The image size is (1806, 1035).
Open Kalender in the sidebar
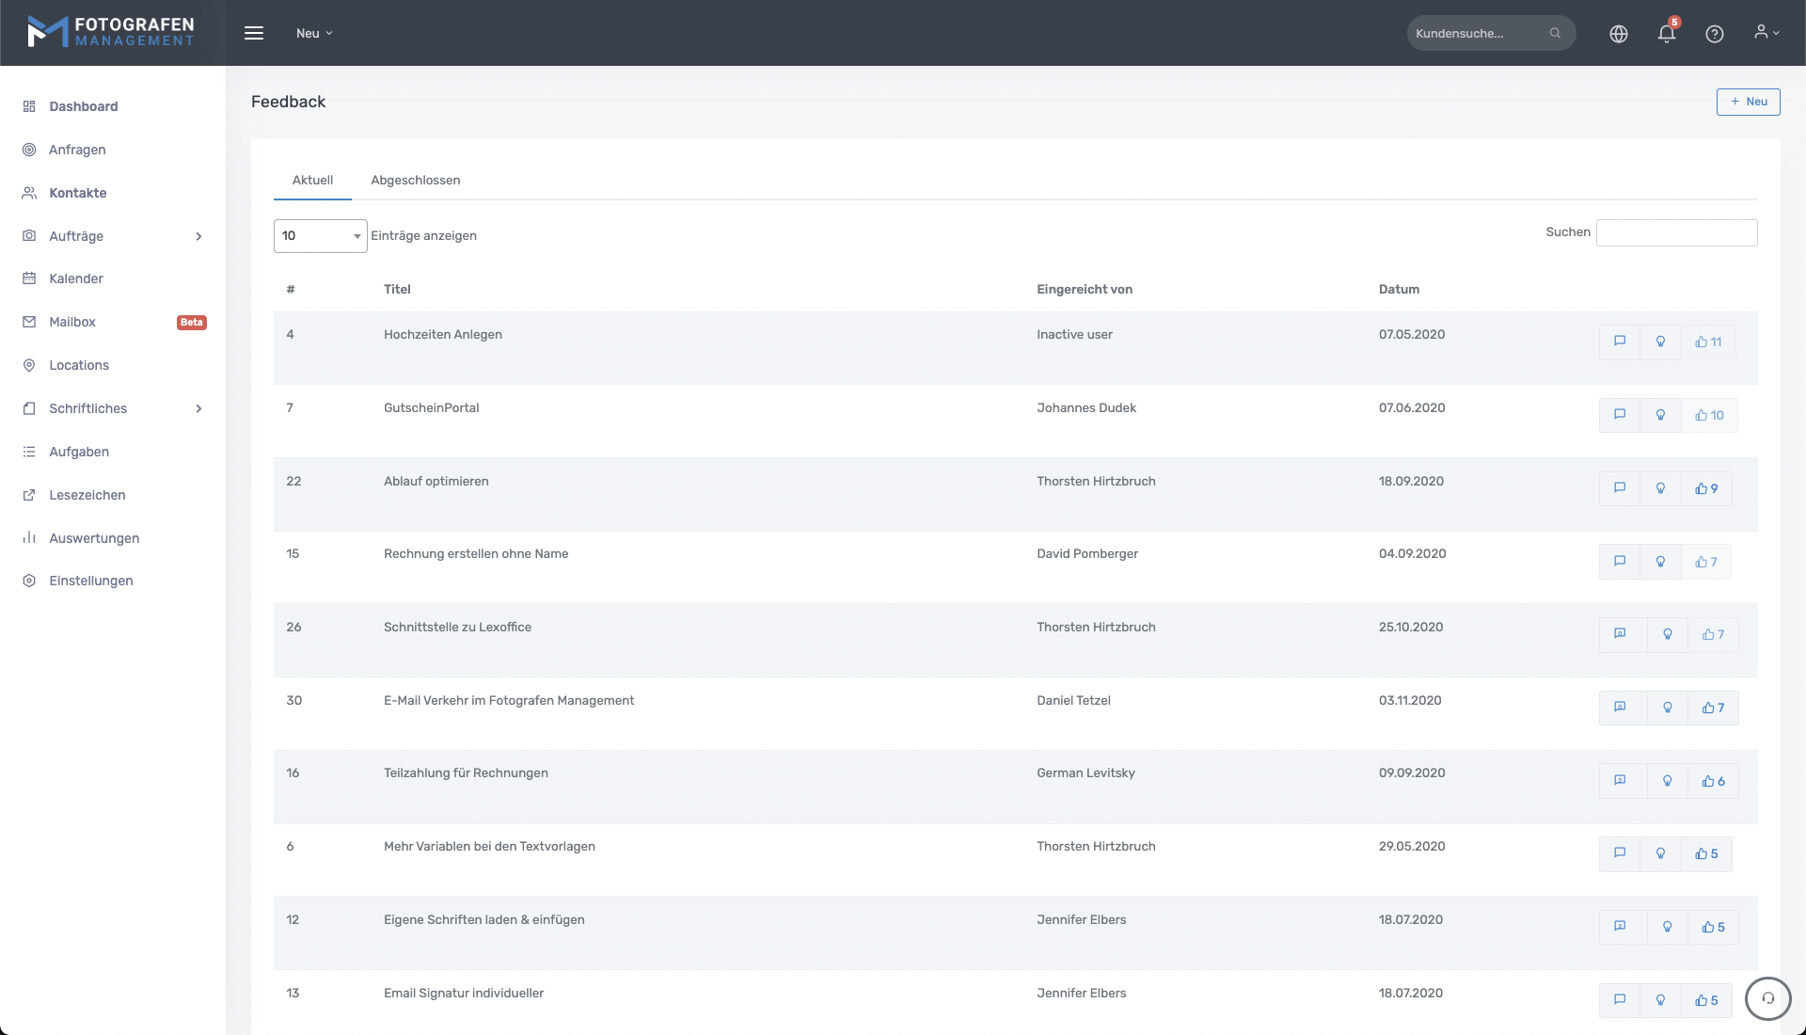(x=75, y=279)
